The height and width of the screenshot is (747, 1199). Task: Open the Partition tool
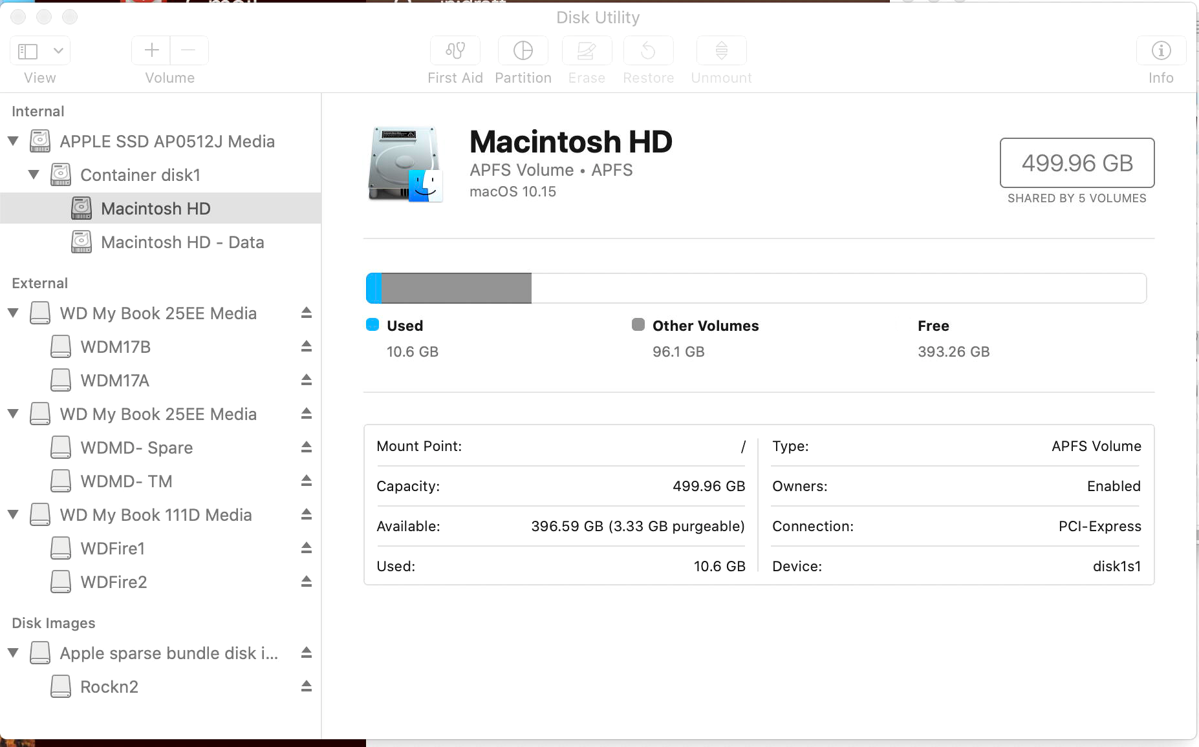tap(523, 50)
